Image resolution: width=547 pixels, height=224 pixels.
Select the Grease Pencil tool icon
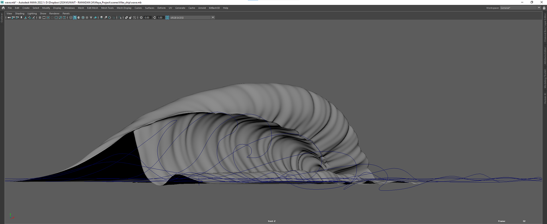(33, 18)
